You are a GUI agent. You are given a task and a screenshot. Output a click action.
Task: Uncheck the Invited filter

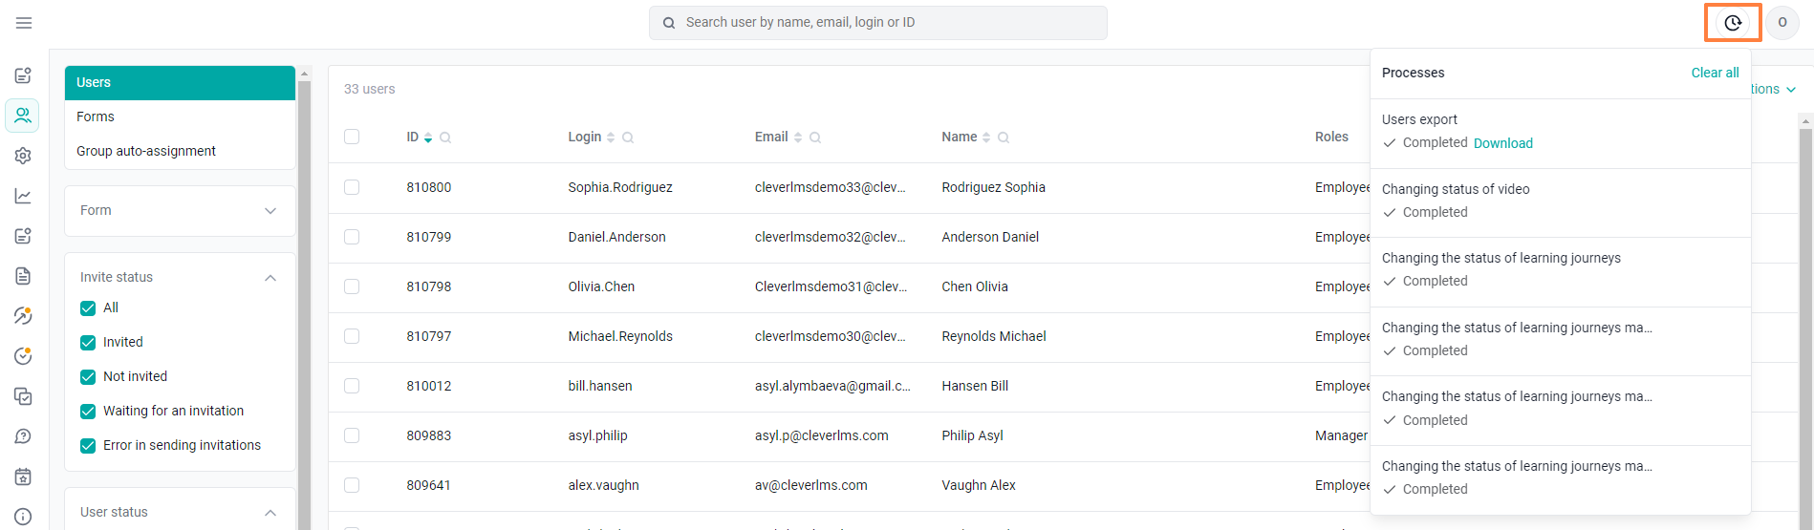point(88,342)
